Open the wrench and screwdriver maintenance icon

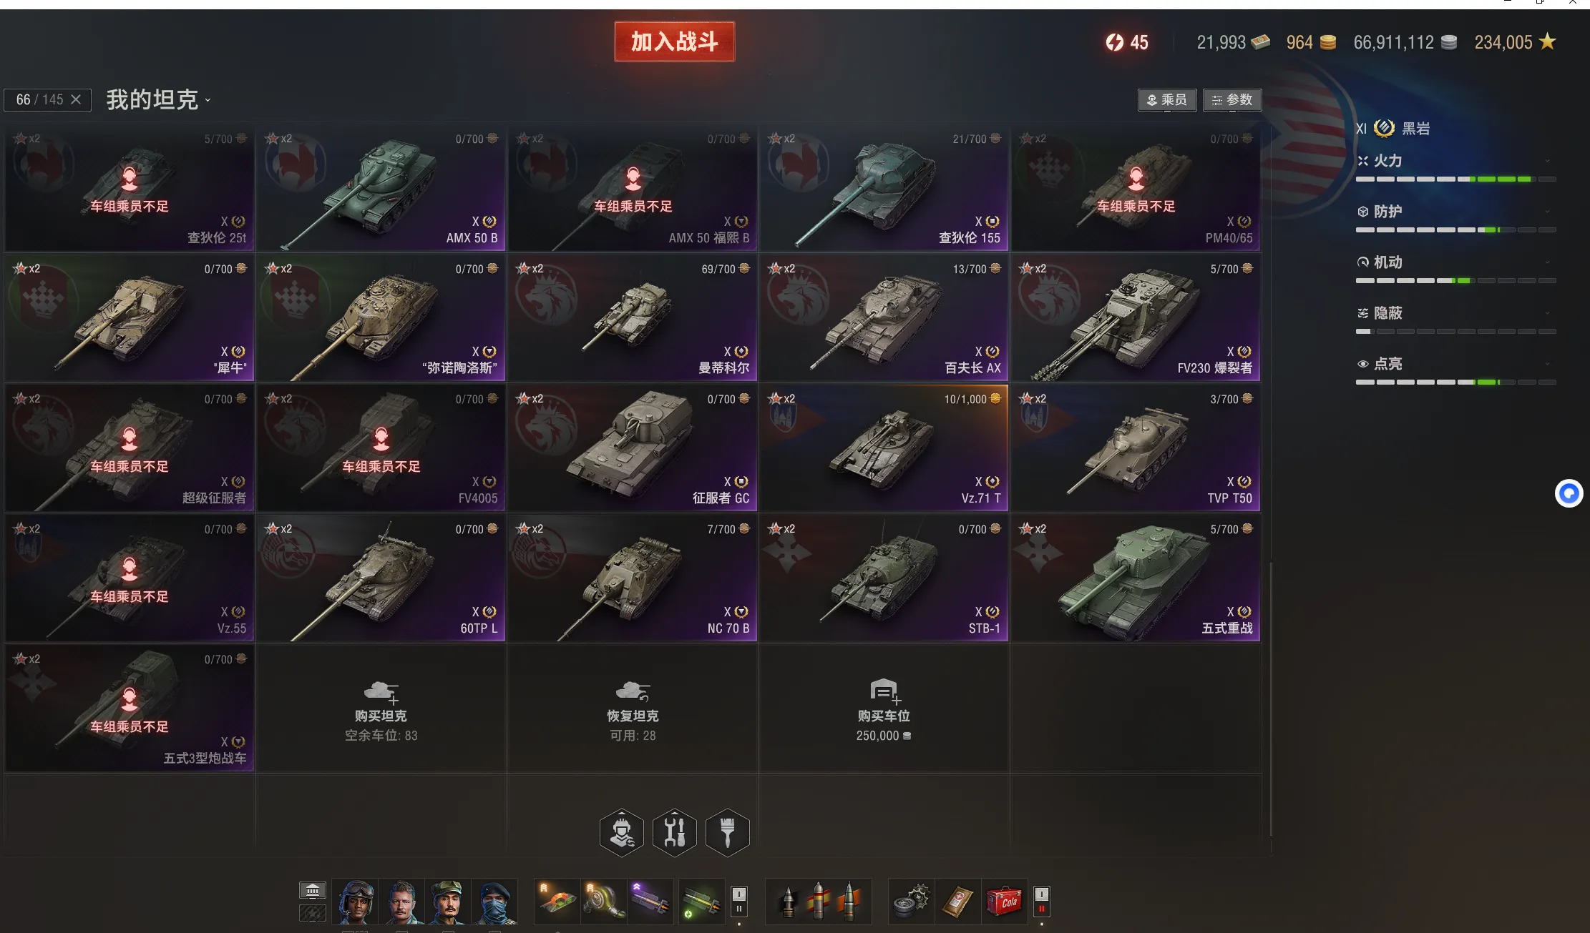pos(674,832)
